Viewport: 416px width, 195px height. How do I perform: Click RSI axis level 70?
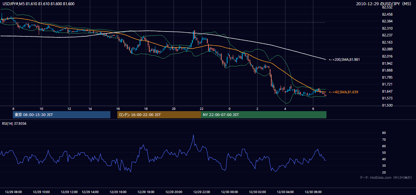click(x=384, y=139)
